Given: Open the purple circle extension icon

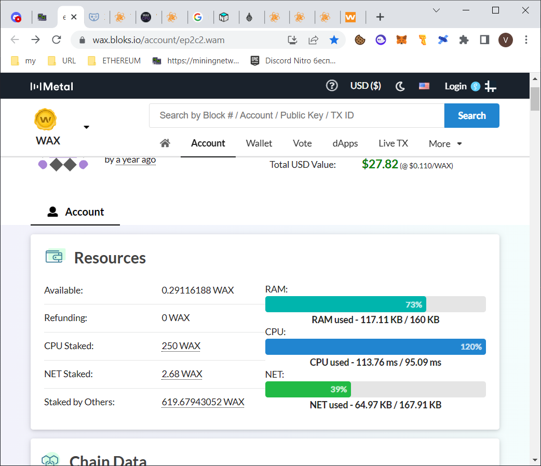Looking at the screenshot, I should (x=381, y=40).
